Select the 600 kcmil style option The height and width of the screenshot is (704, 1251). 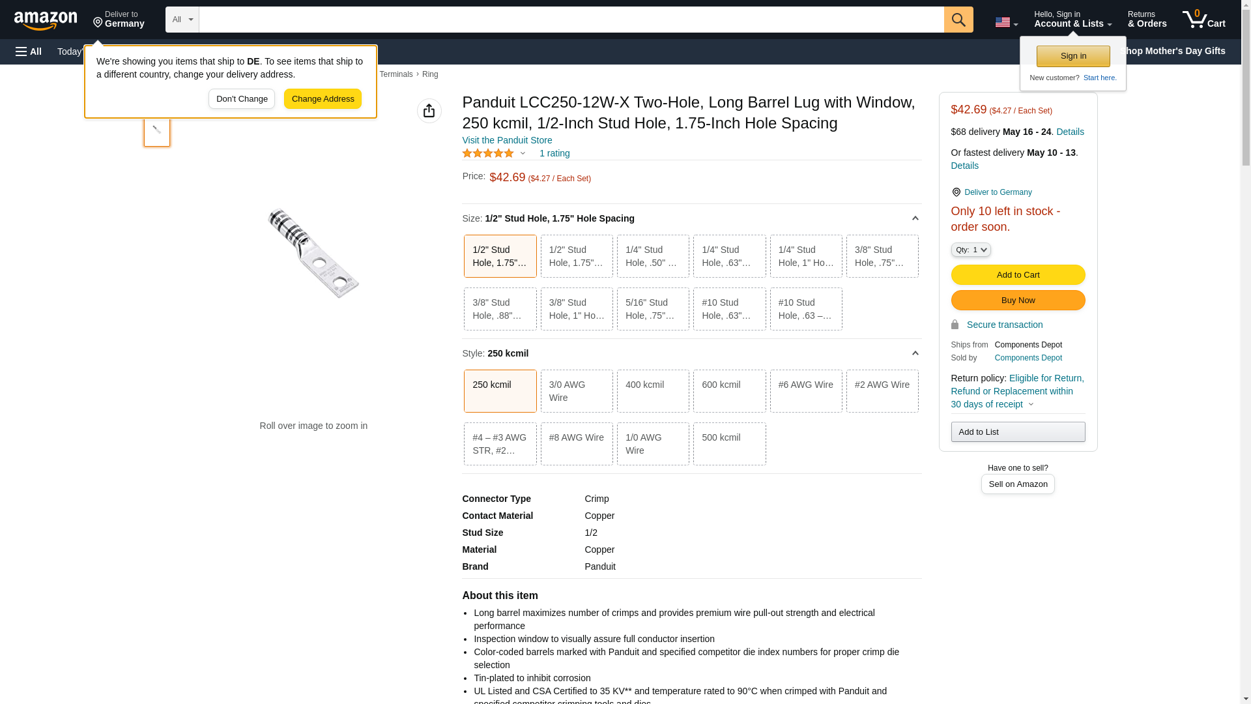[729, 391]
